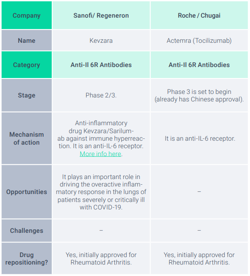Select the Roche / Chugai column header

[x=199, y=15]
